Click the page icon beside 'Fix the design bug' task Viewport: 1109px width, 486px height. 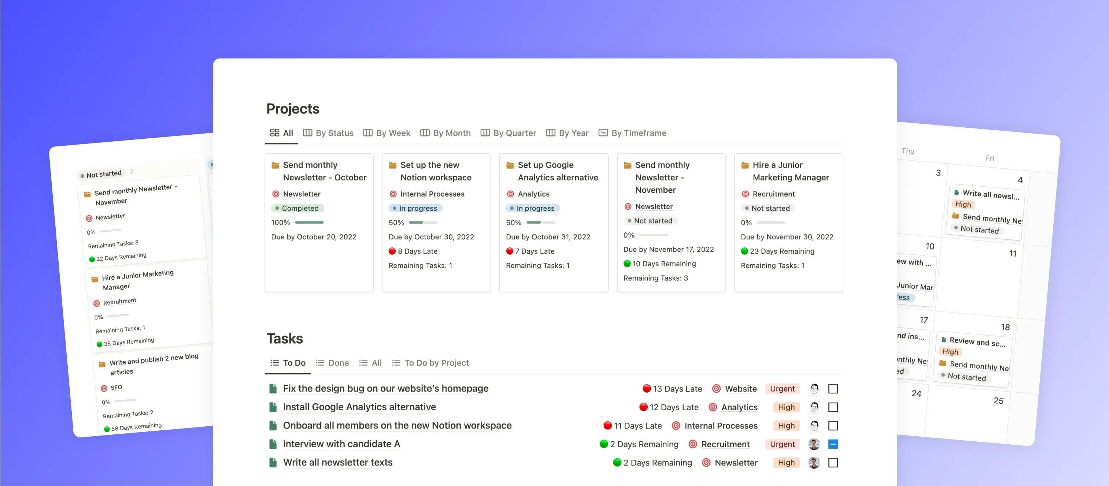tap(273, 388)
